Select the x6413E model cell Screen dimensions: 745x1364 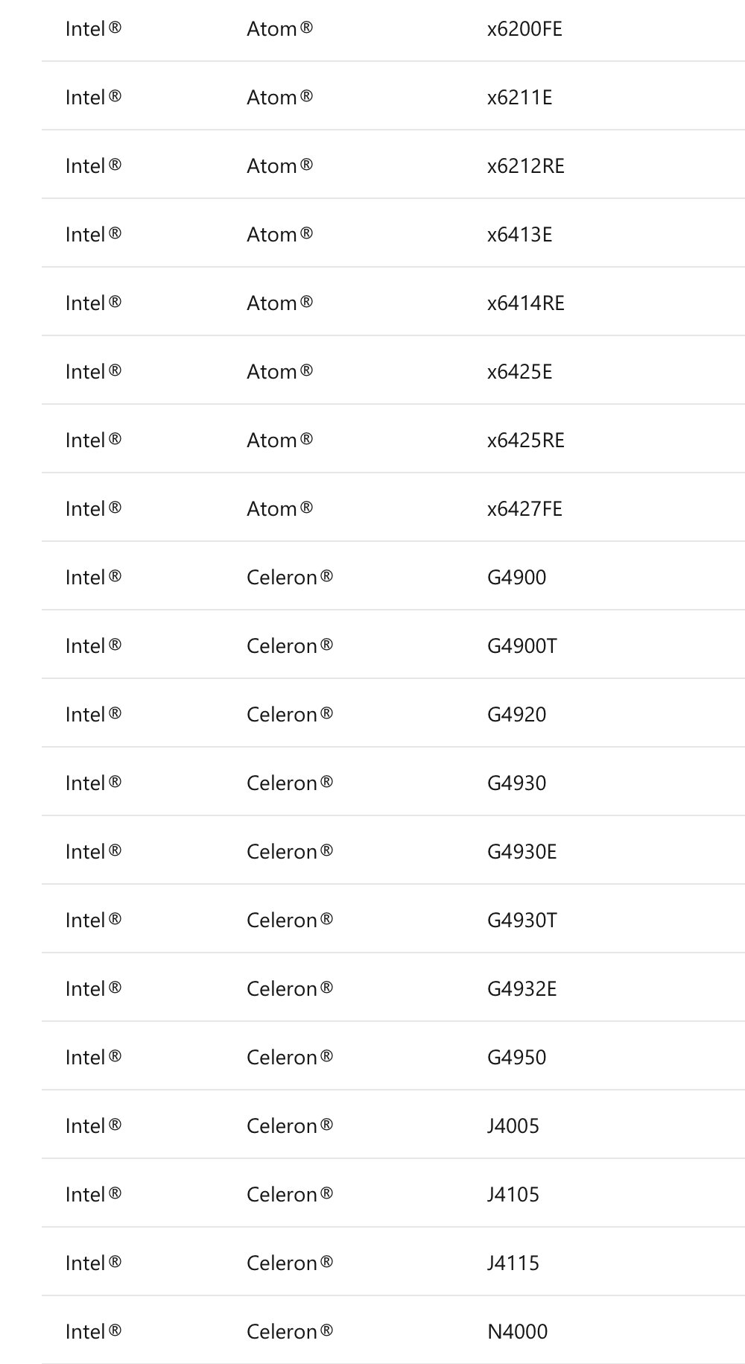coord(519,235)
